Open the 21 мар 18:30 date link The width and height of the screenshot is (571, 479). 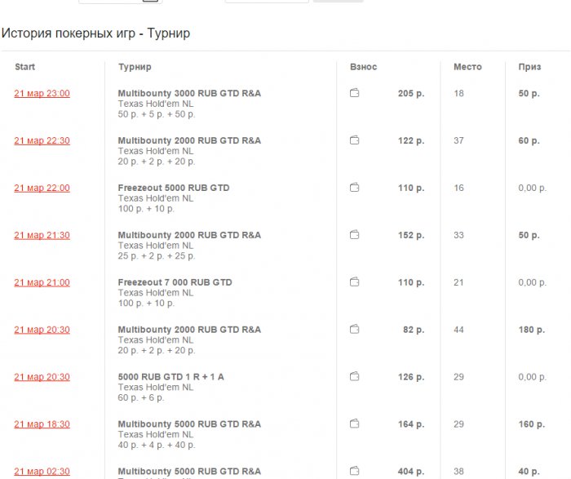point(42,425)
